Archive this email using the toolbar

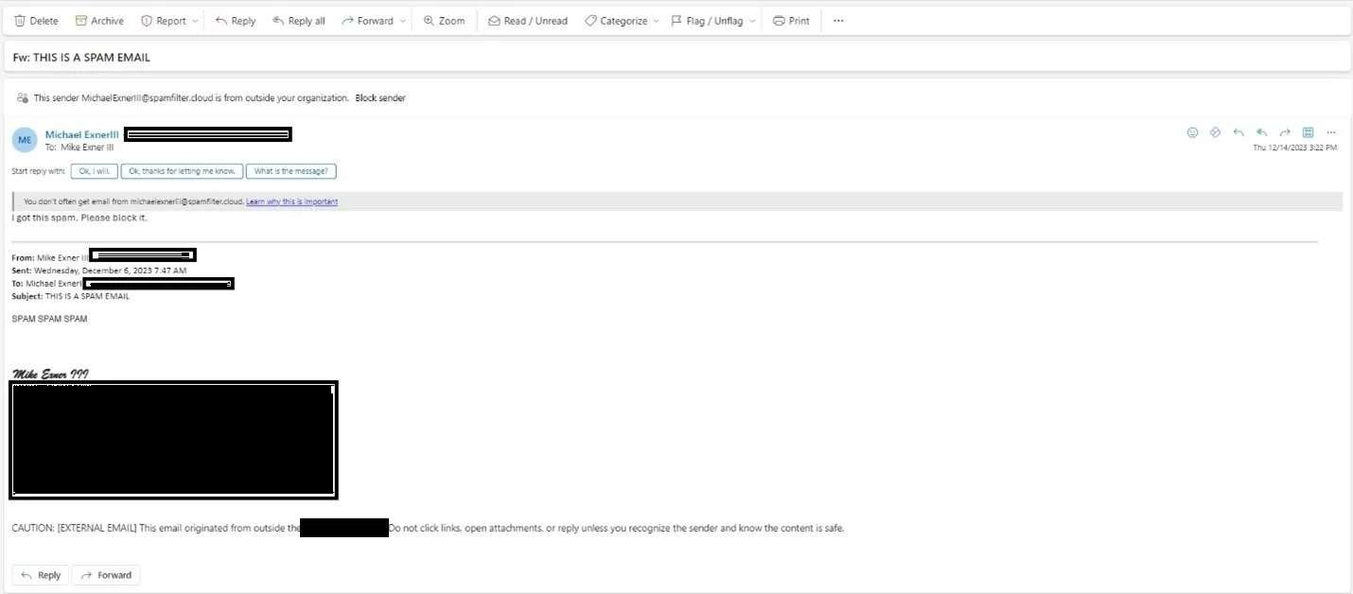99,21
